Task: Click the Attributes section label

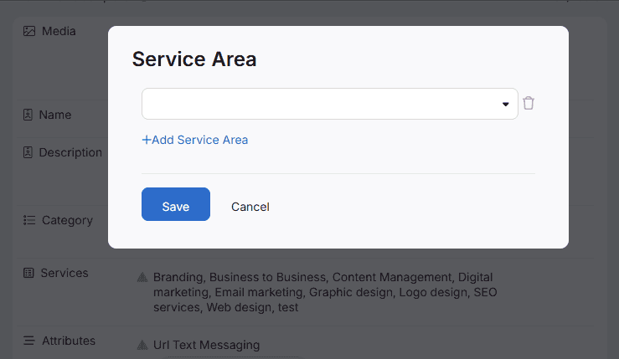Action: [x=69, y=341]
